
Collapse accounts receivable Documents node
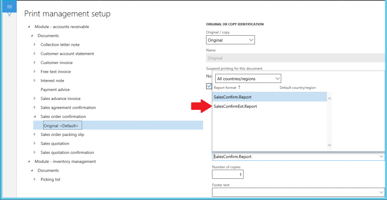click(32, 36)
